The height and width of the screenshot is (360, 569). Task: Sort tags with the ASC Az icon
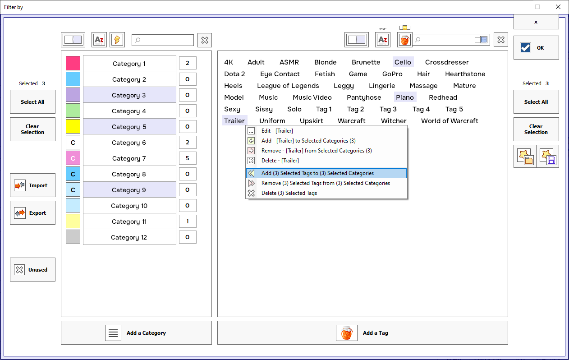(383, 40)
